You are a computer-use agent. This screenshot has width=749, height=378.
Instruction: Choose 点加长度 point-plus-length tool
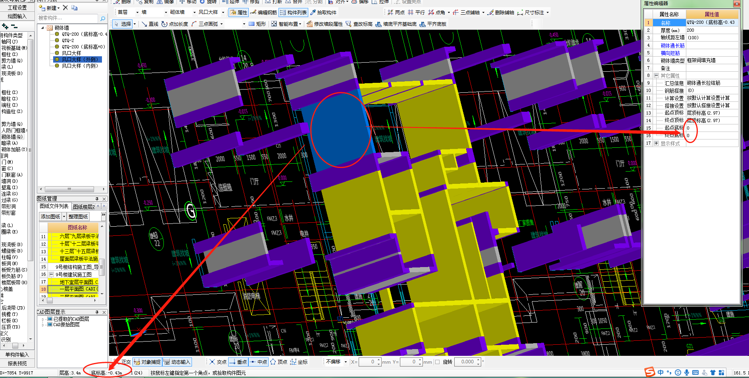click(175, 24)
